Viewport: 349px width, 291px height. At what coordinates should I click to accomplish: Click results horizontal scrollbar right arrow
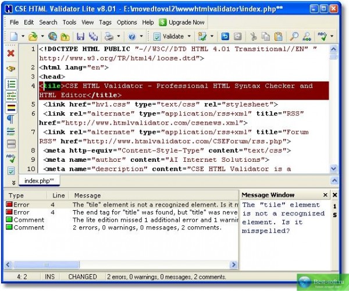pyautogui.click(x=234, y=264)
